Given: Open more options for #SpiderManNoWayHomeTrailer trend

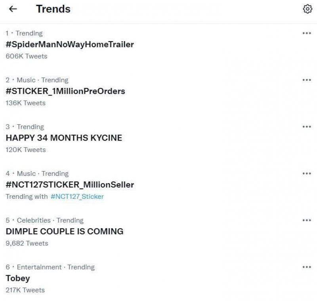Looking at the screenshot, I should tap(306, 33).
